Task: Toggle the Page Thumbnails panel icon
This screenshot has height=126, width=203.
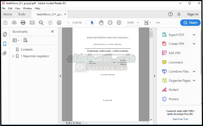Action: 5,34
